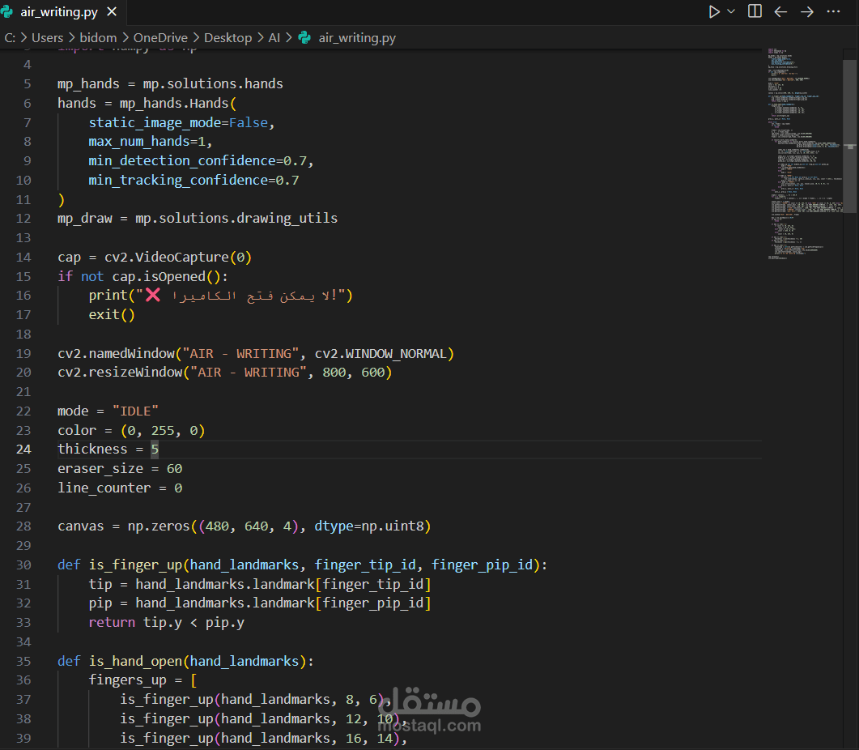Image resolution: width=859 pixels, height=750 pixels.
Task: Navigate back with the left arrow
Action: coord(780,11)
